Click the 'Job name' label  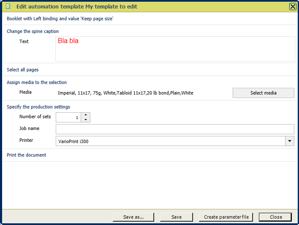pyautogui.click(x=29, y=128)
